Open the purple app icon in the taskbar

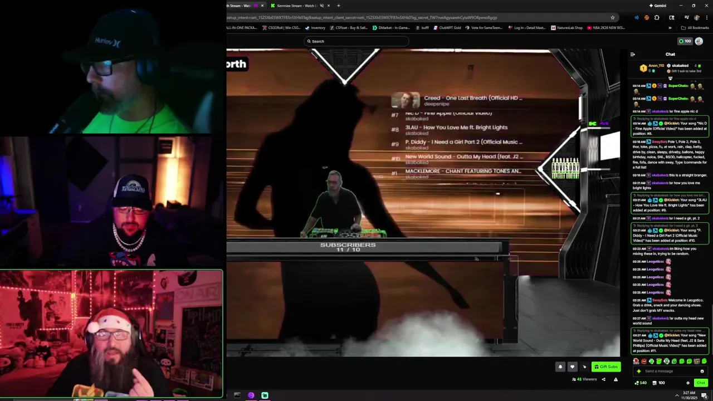coord(251,395)
